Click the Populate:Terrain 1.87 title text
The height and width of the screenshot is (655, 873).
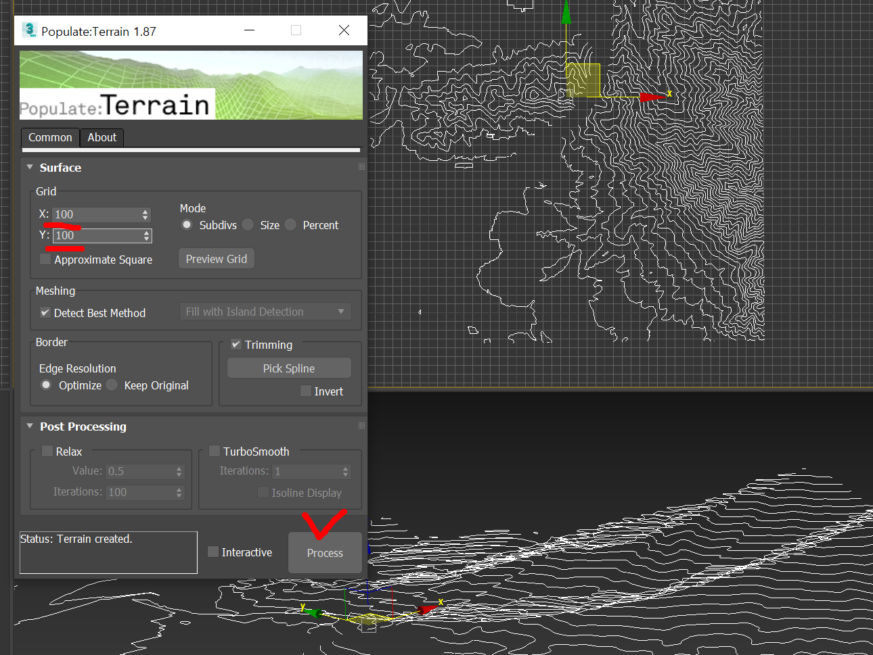click(x=99, y=31)
